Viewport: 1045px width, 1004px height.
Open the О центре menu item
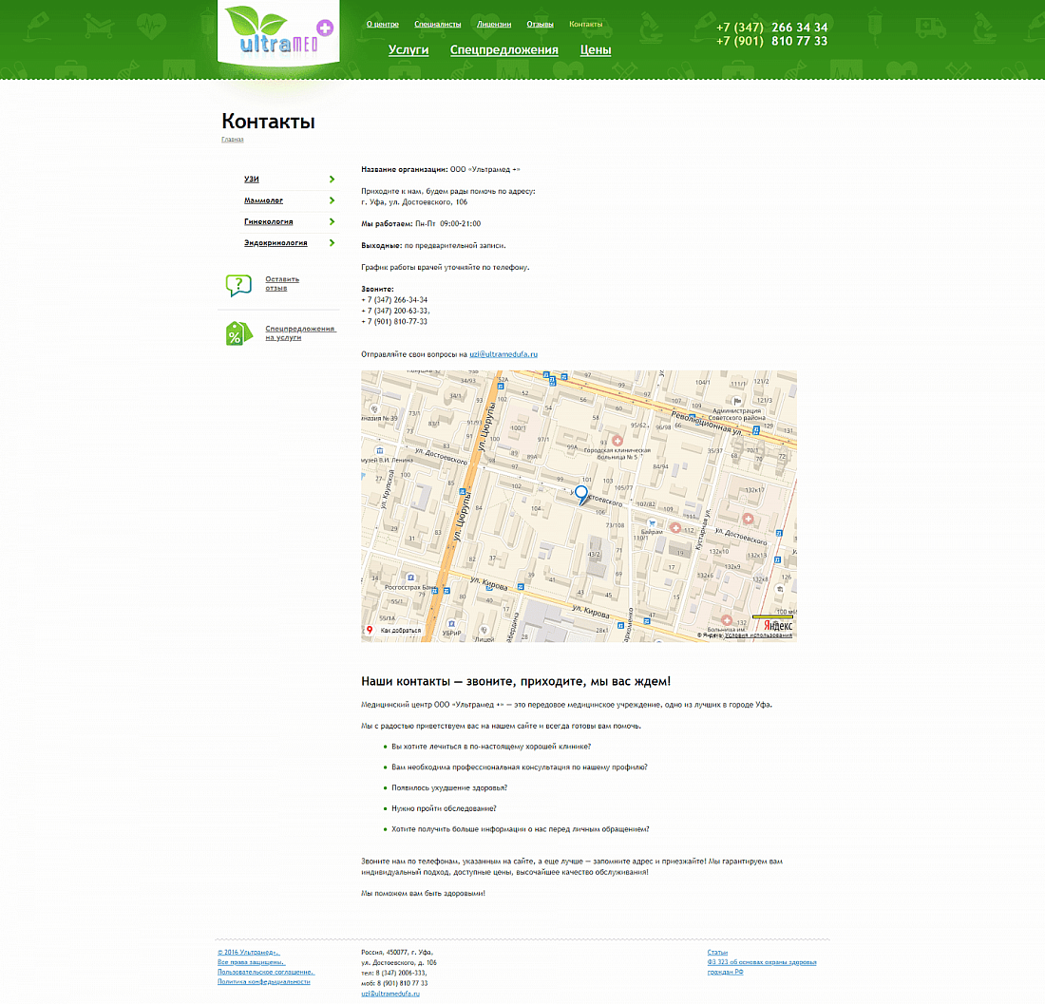[x=383, y=24]
